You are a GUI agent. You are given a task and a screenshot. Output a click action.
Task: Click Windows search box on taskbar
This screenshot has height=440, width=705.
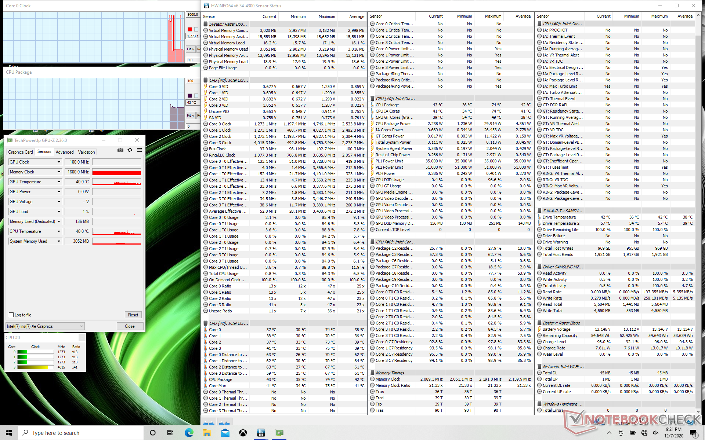[81, 433]
